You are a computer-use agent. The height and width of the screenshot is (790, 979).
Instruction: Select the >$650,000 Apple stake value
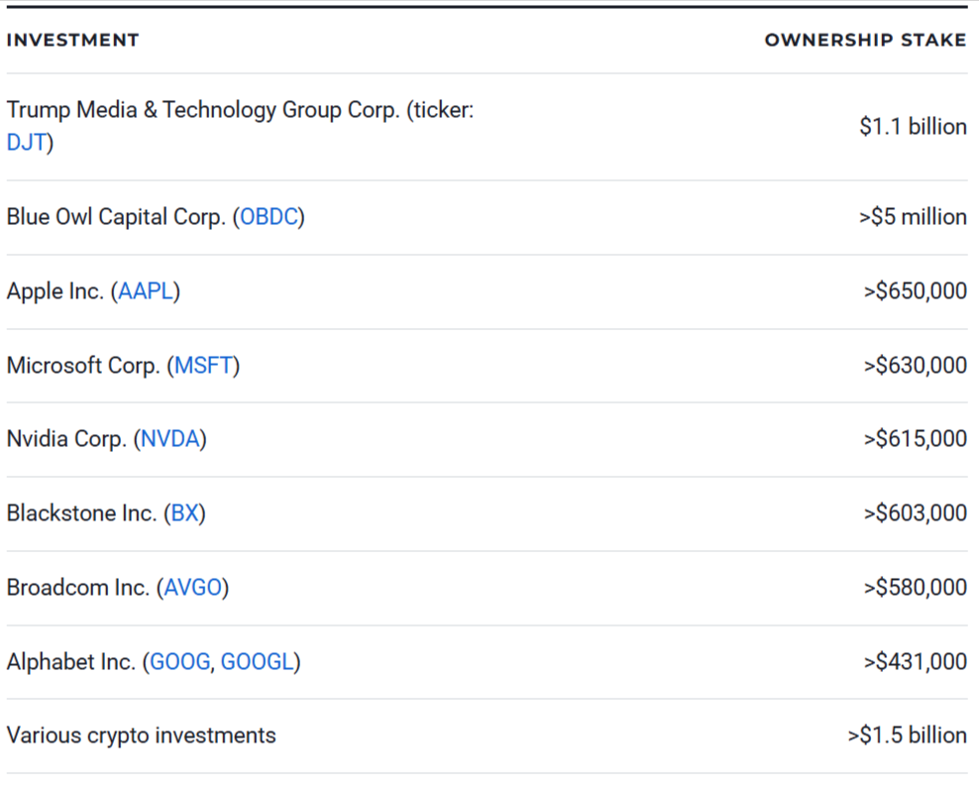915,291
